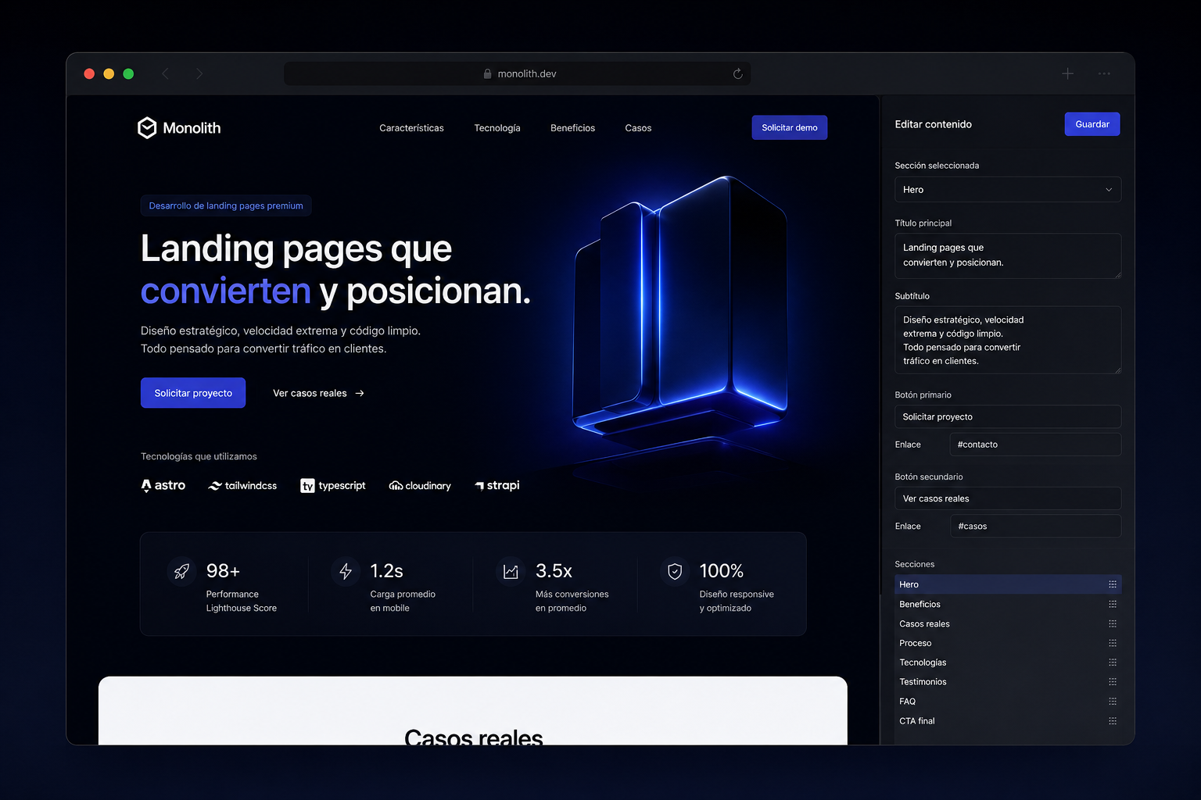Click the Más conversiones en promedio label

pyautogui.click(x=572, y=601)
